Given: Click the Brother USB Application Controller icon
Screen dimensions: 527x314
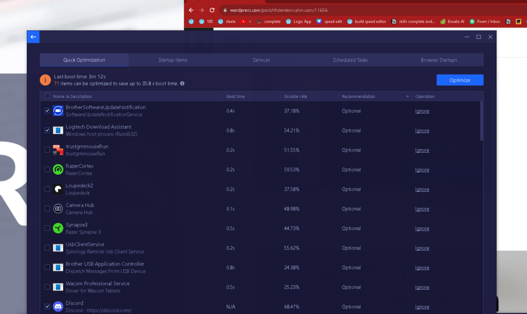Looking at the screenshot, I should pyautogui.click(x=58, y=267).
